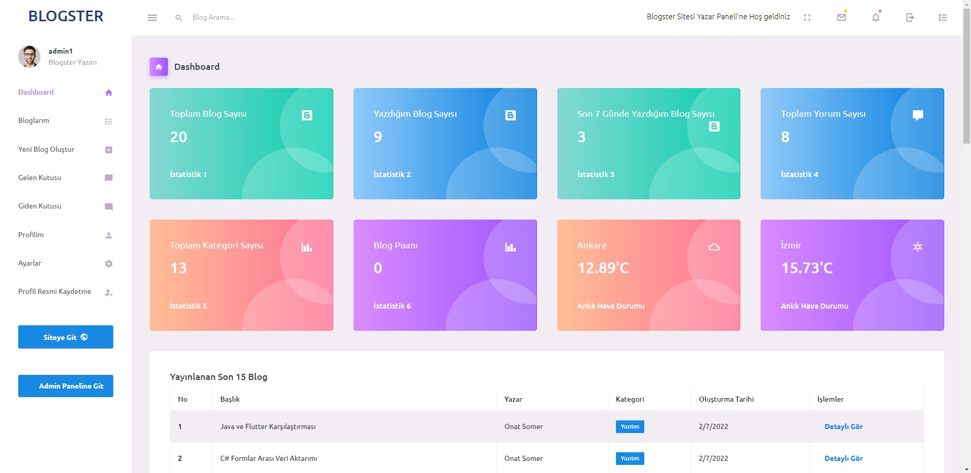The height and width of the screenshot is (473, 971).
Task: Click the Profil Resmi Kaydetme icon
Action: [109, 292]
